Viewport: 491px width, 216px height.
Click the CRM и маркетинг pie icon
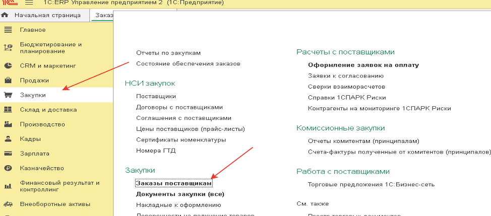pos(8,66)
